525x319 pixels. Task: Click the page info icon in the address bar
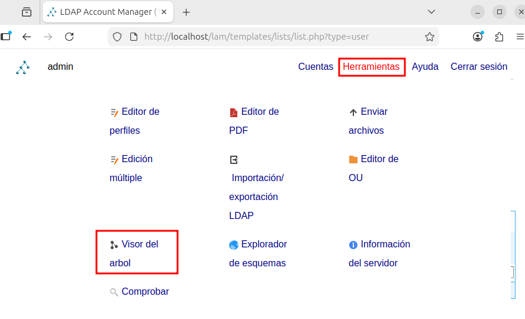[134, 37]
